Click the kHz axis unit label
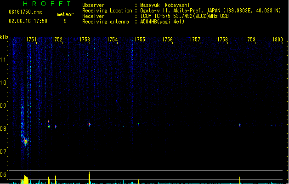This screenshot has height=184, width=289. click(x=4, y=37)
